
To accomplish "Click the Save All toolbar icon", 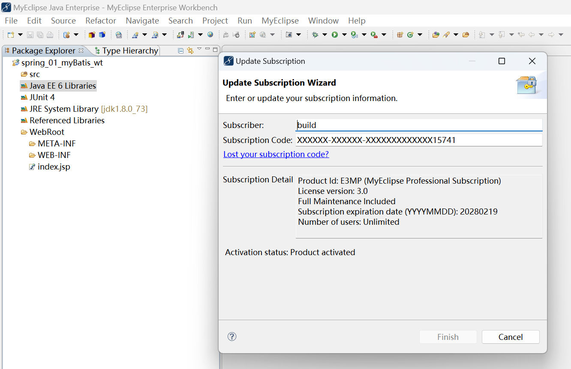I will pos(40,35).
